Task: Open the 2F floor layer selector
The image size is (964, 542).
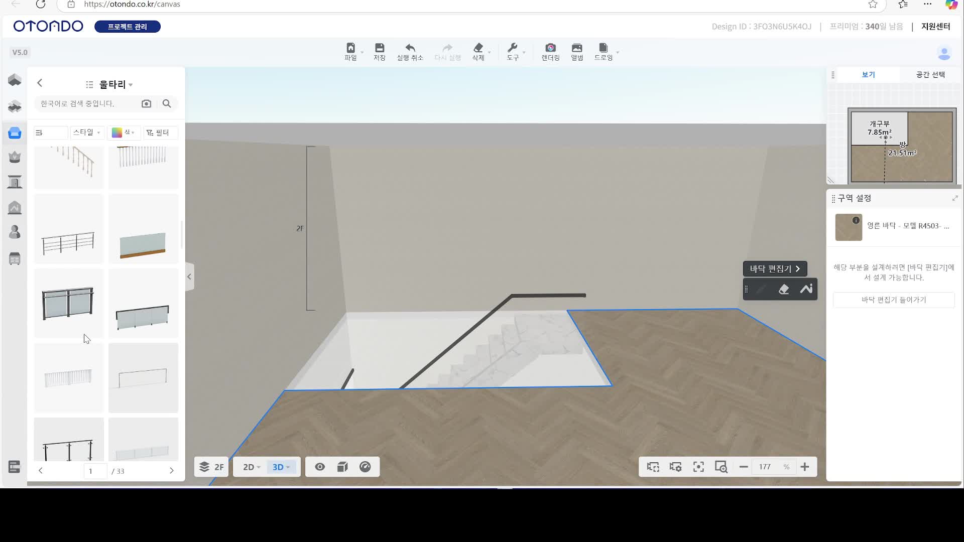Action: [211, 467]
